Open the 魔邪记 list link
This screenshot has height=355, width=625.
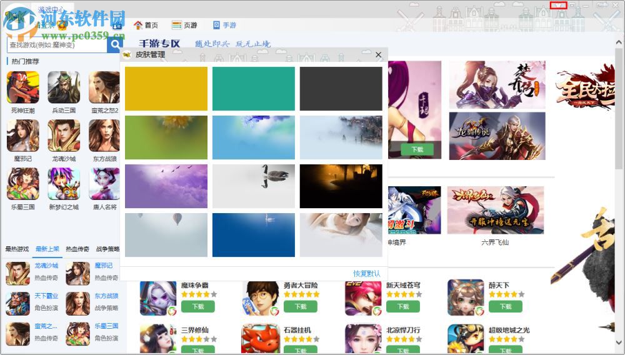104,266
